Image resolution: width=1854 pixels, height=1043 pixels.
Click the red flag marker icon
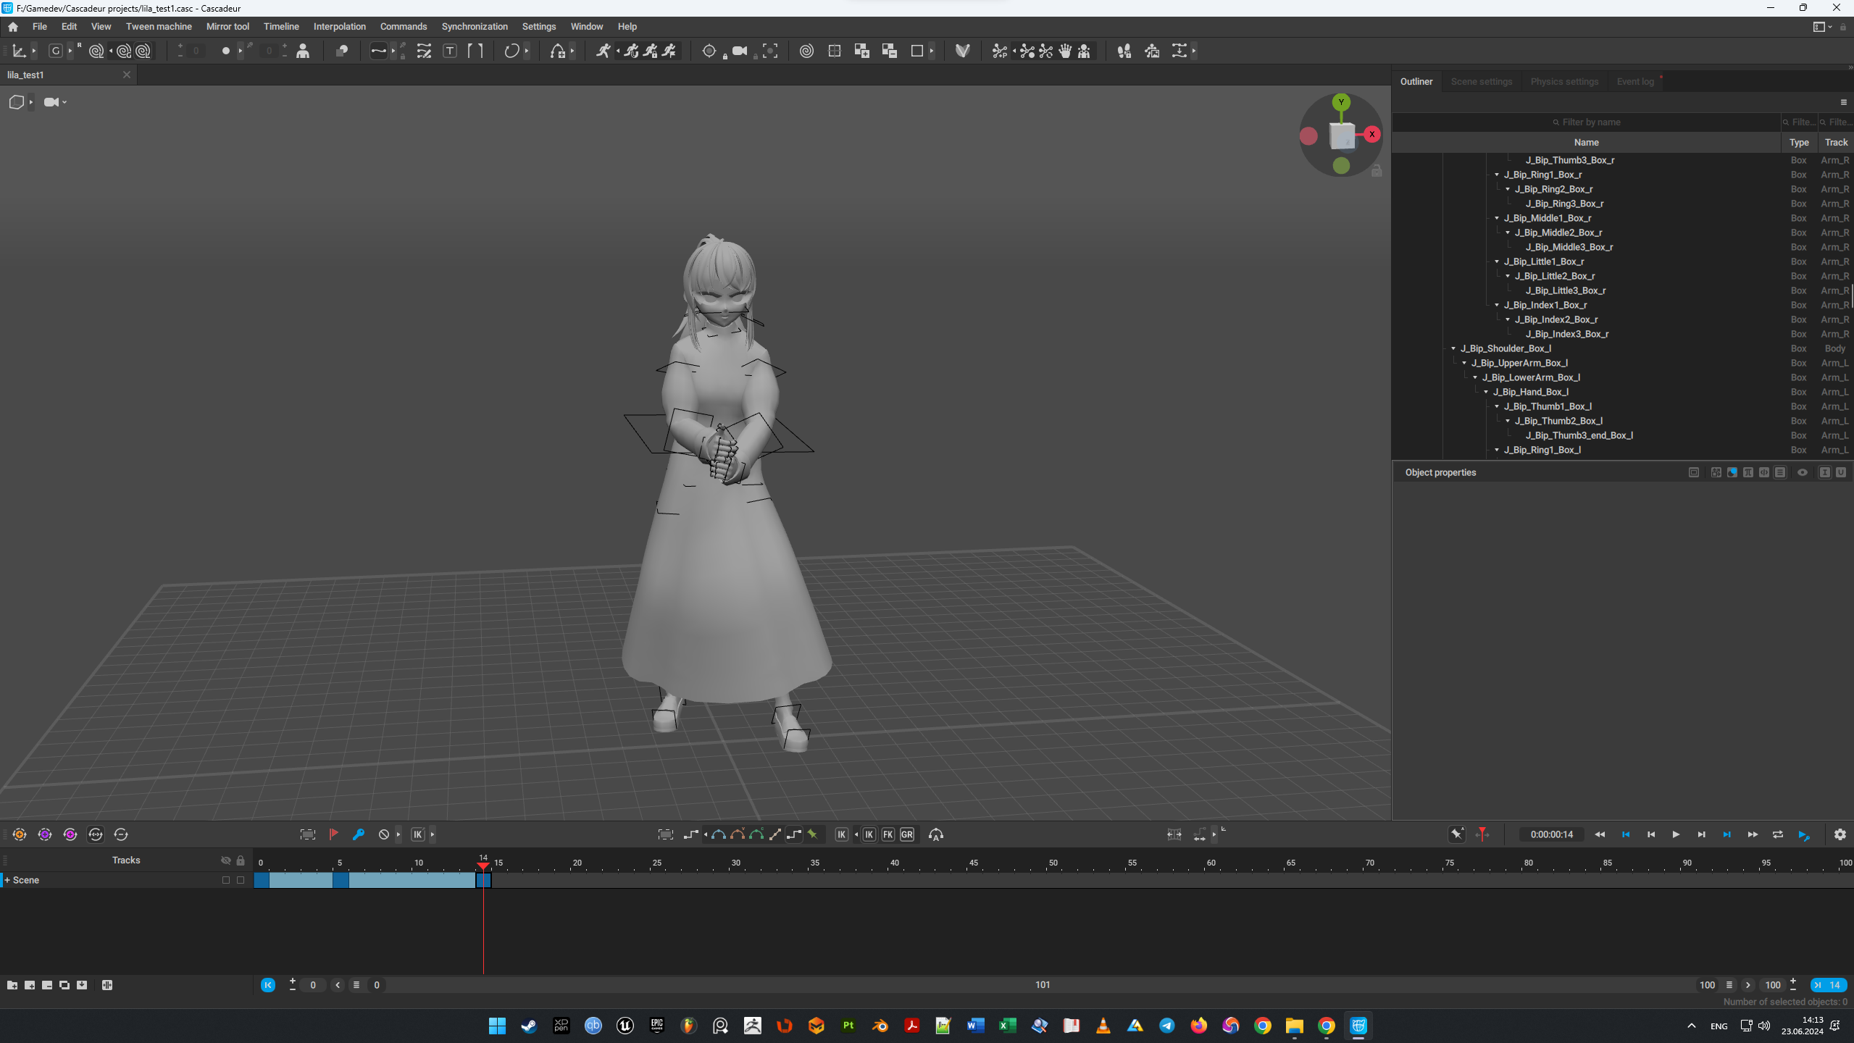coord(334,834)
